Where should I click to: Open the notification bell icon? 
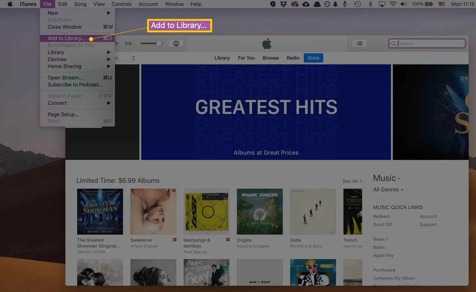pos(335,4)
